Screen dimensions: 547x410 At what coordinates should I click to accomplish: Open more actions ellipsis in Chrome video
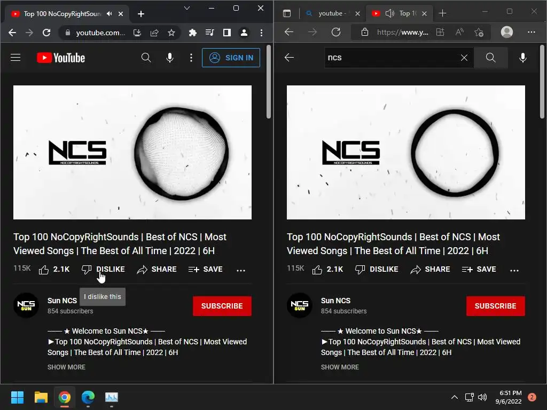(241, 270)
